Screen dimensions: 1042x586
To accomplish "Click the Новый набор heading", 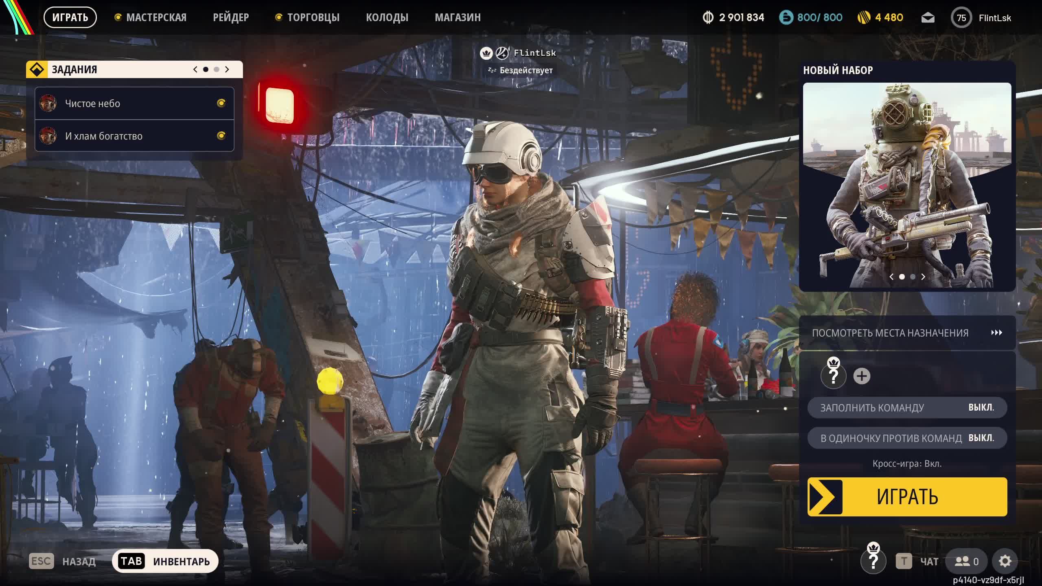I will point(838,70).
